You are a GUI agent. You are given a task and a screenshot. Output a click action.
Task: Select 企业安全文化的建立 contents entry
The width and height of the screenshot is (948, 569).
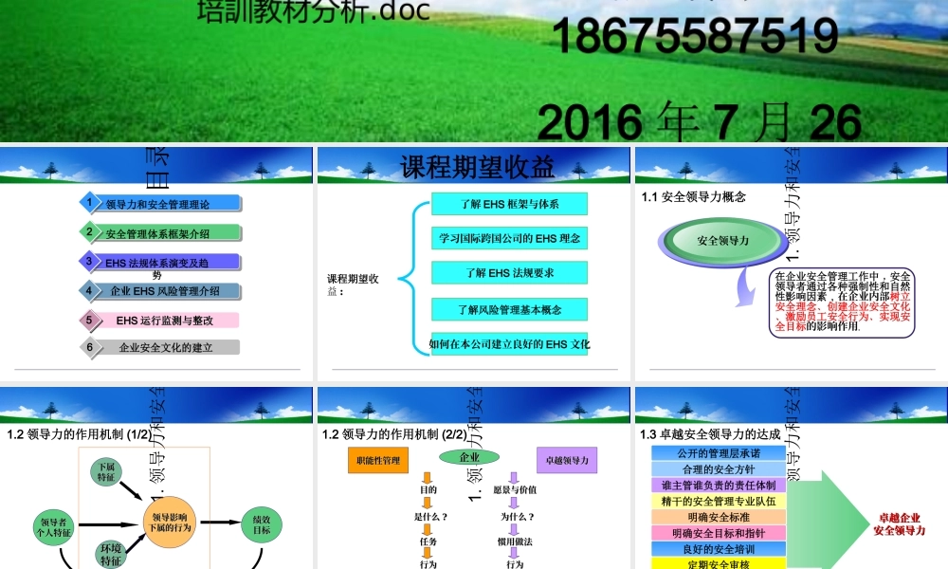pyautogui.click(x=166, y=348)
